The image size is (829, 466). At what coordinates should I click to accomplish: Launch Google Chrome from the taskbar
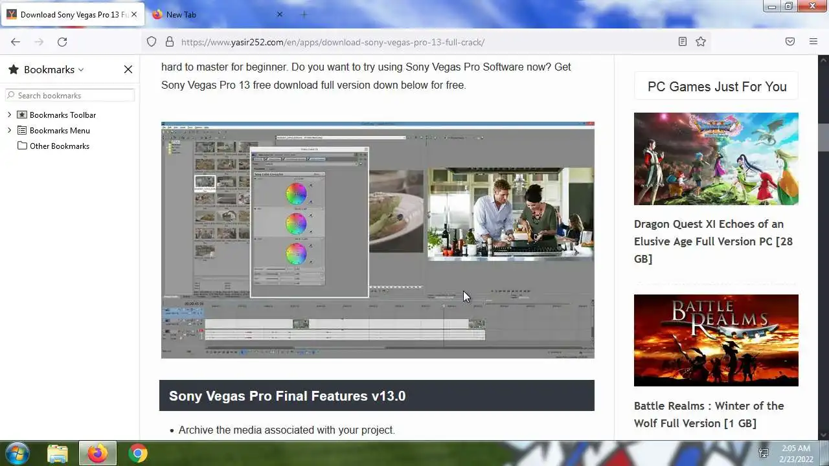(x=137, y=453)
